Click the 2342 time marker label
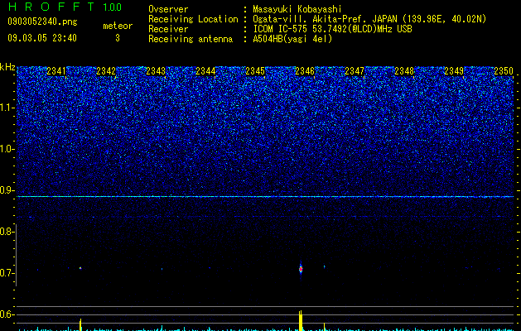 pyautogui.click(x=106, y=71)
